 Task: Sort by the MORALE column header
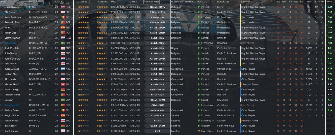(x=201, y=2)
